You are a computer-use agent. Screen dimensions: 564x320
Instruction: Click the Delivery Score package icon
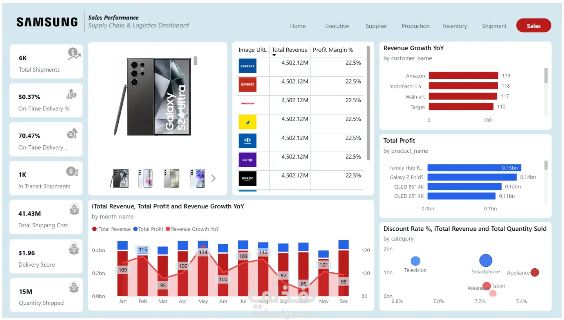(74, 248)
